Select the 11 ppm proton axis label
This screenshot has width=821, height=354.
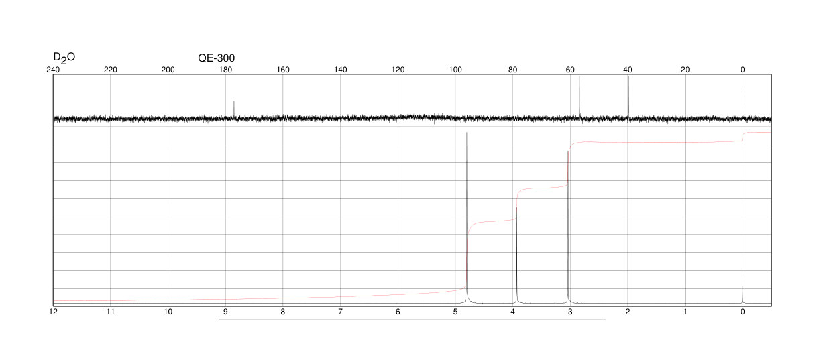(x=111, y=312)
